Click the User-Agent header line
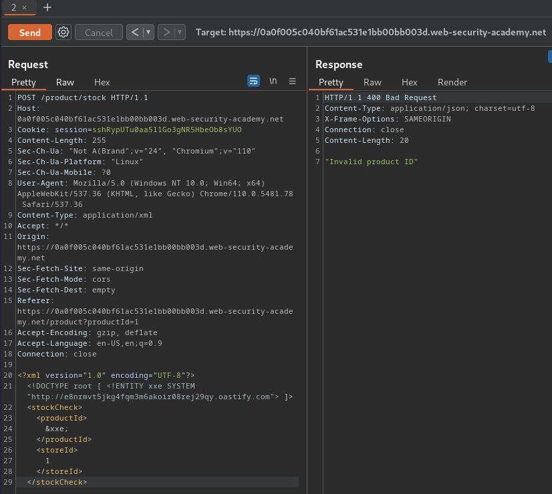Screen dimensions: 552x494 [x=155, y=194]
